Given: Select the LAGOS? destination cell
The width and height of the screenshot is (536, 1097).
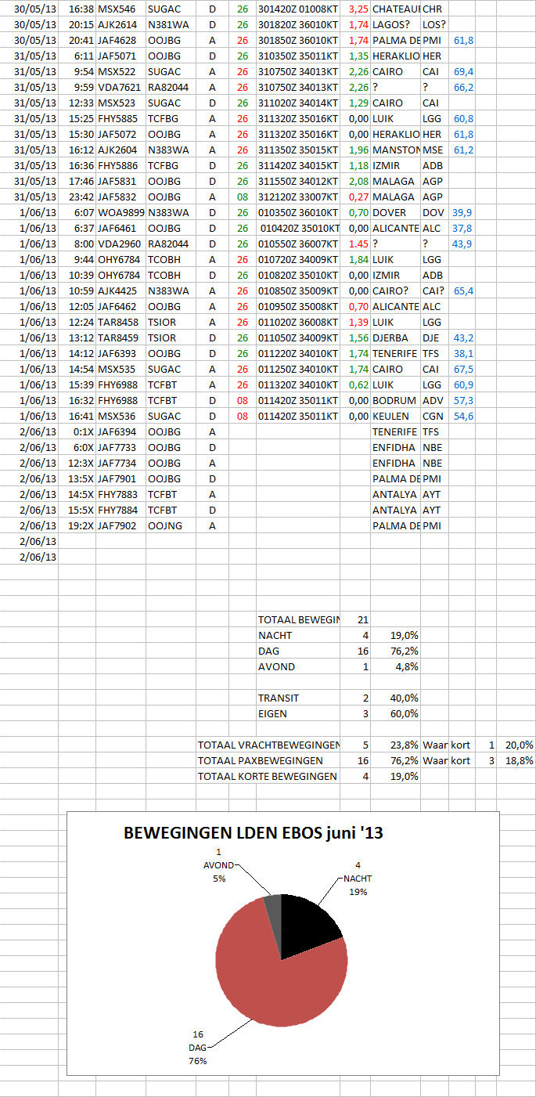Looking at the screenshot, I should point(394,24).
